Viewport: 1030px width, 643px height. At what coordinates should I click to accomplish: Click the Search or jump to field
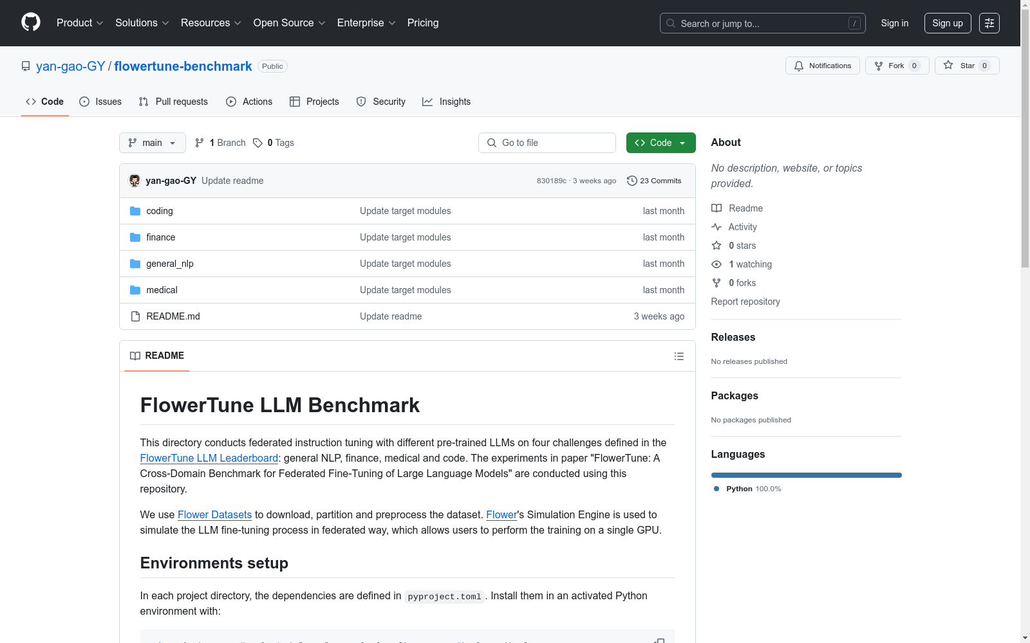click(763, 23)
